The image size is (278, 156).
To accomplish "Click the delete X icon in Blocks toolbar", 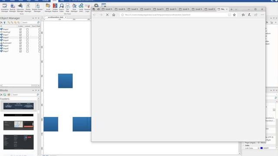I will click(x=1, y=95).
